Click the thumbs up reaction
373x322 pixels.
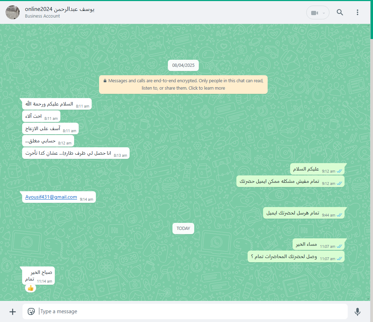[31, 288]
